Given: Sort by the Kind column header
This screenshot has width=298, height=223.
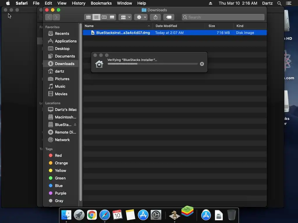Looking at the screenshot, I should click(x=240, y=26).
